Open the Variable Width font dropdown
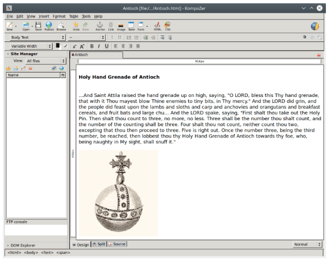This screenshot has width=332, height=262. tap(31, 46)
